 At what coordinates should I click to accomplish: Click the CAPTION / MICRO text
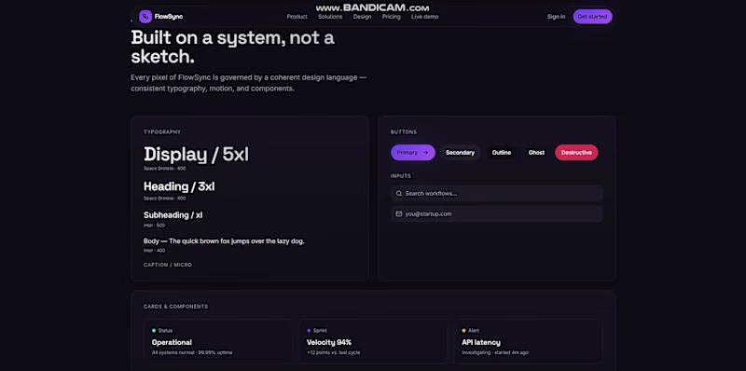coord(168,265)
